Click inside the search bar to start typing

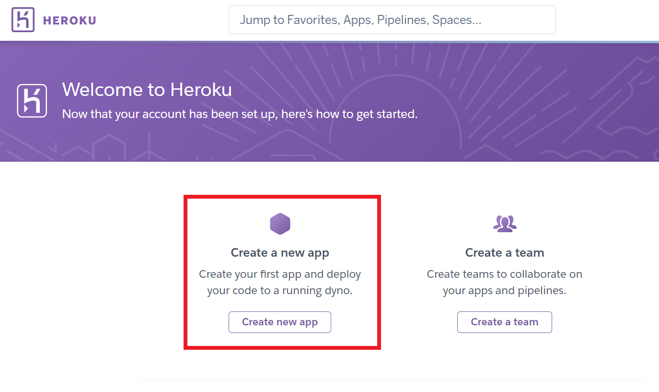coord(392,20)
